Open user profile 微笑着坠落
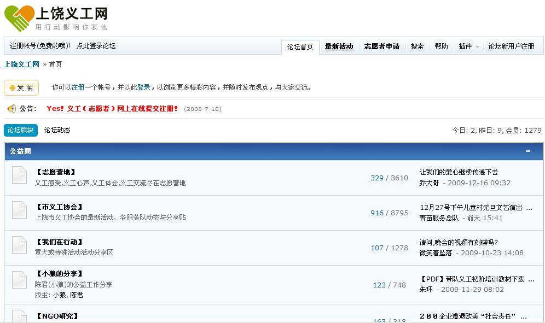The width and height of the screenshot is (545, 323). [x=436, y=253]
